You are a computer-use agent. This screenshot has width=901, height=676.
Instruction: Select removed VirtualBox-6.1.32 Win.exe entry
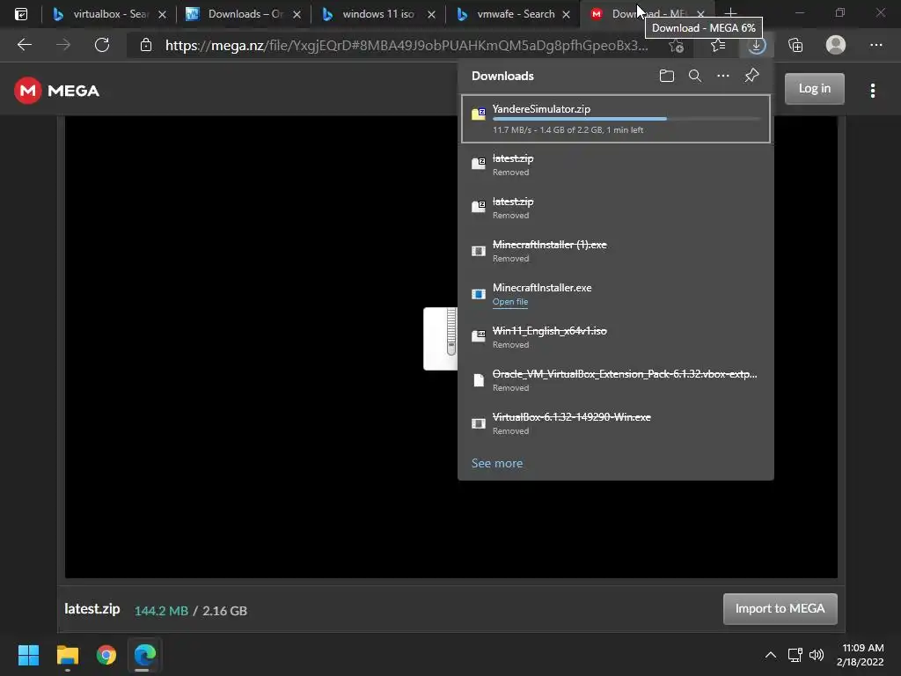615,423
